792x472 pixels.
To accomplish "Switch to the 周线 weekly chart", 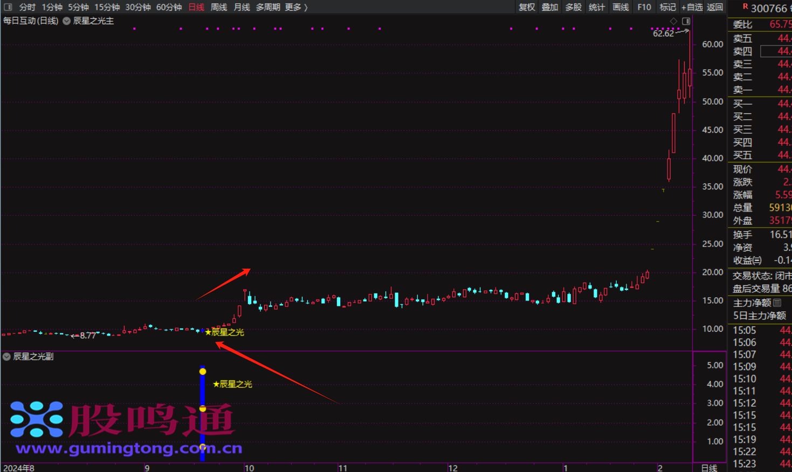I will point(218,7).
